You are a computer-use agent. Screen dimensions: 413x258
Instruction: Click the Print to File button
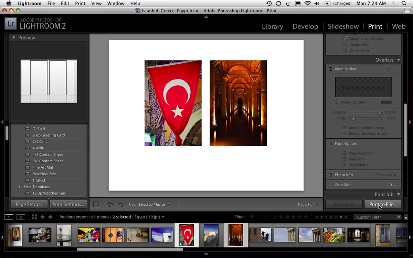click(383, 204)
